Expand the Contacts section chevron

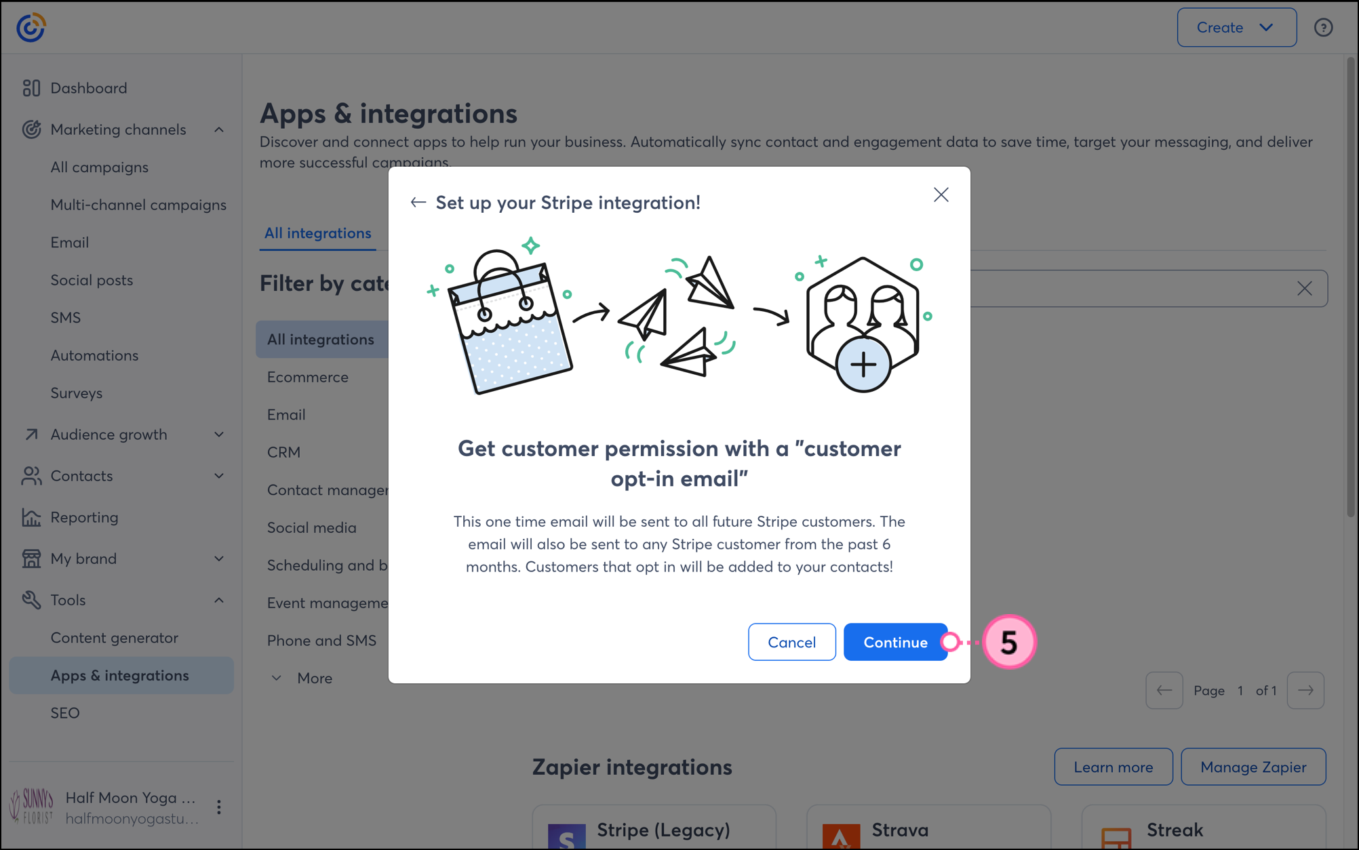(219, 476)
